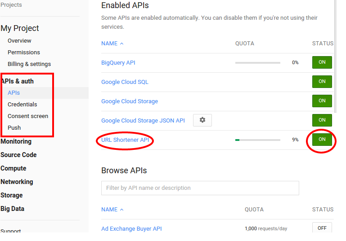Click Enabled APIs list scrollbar
346x241 pixels.
point(335,57)
